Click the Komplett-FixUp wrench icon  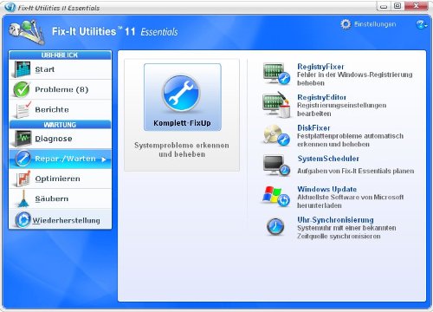click(x=181, y=93)
